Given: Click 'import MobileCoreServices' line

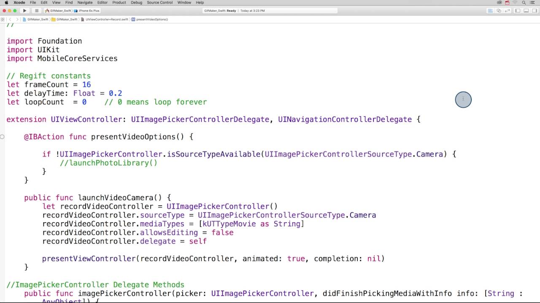Looking at the screenshot, I should pyautogui.click(x=62, y=58).
